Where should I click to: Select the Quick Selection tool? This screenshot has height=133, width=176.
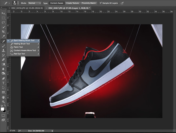tap(3, 27)
